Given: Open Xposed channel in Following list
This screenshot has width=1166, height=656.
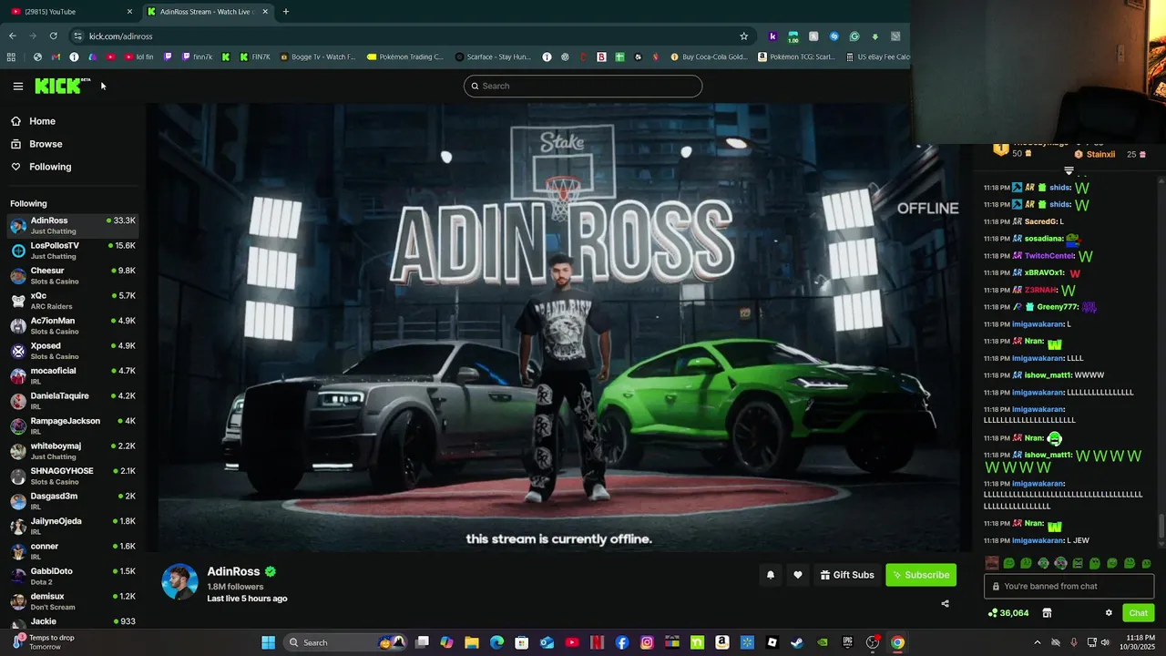Looking at the screenshot, I should coord(73,351).
